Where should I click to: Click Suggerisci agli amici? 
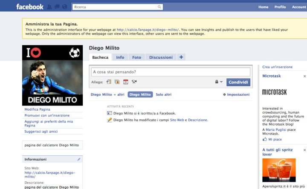41,132
